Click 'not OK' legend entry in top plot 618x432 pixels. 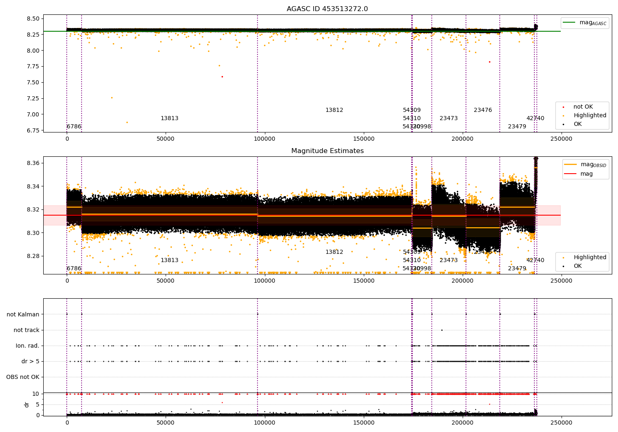(x=578, y=107)
